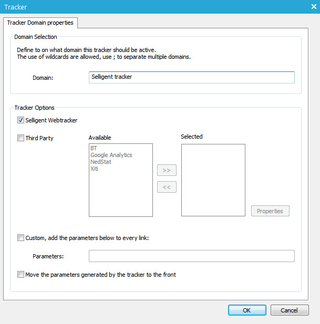Click the Domain text field
This screenshot has height=324, width=320.
[x=192, y=77]
